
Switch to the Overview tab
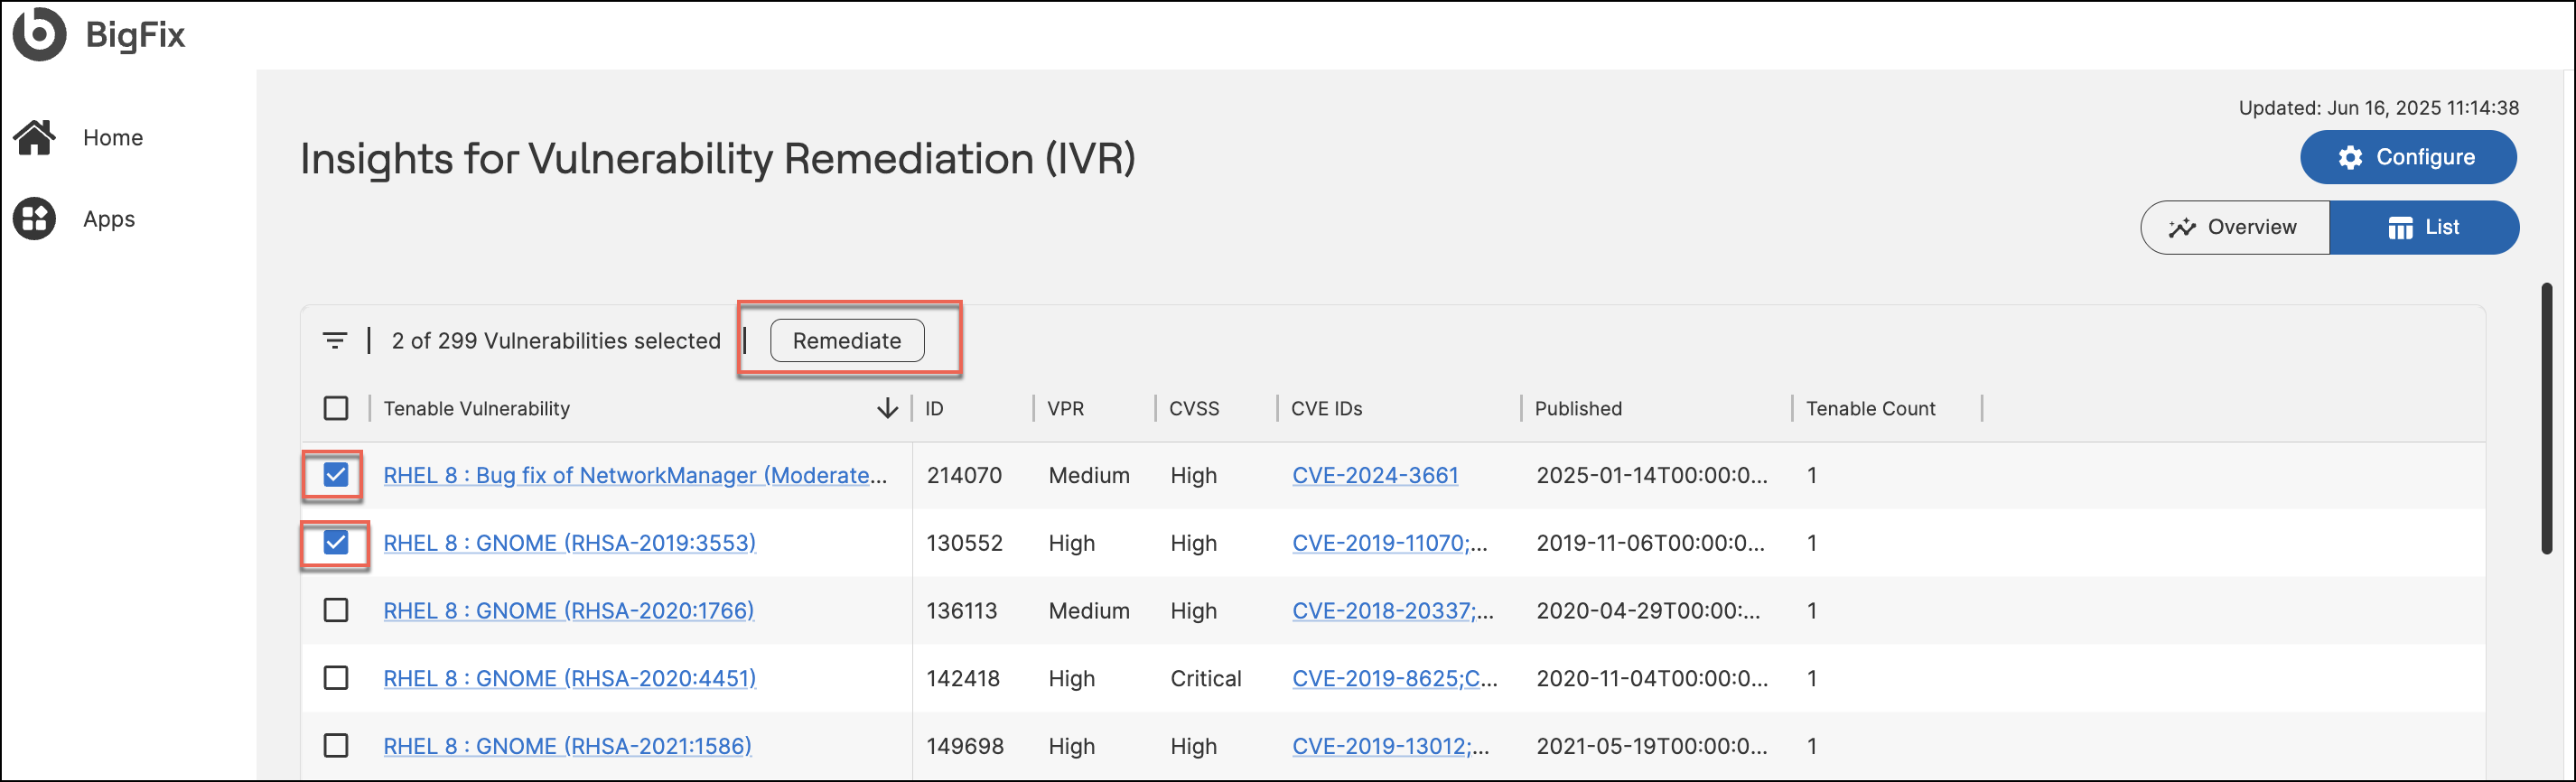pos(2235,228)
